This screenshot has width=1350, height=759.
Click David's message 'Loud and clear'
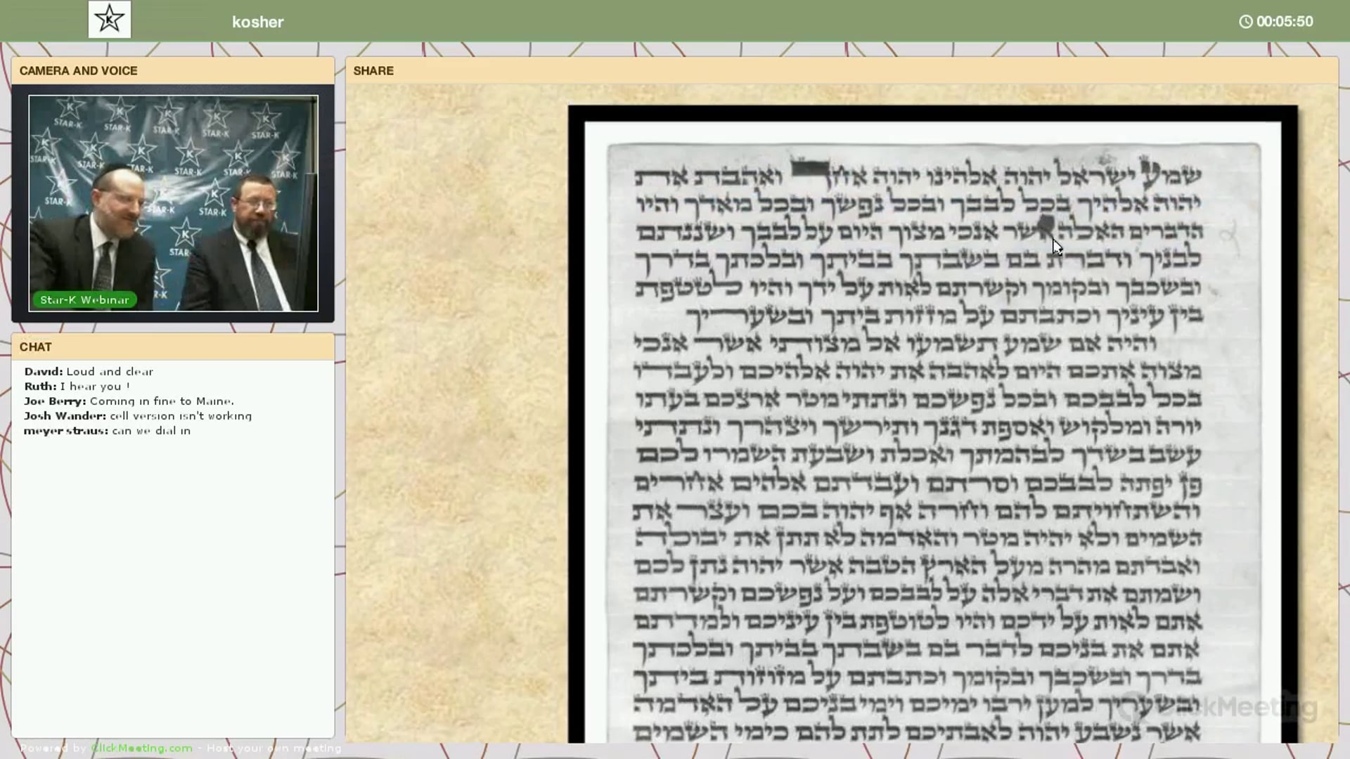89,372
